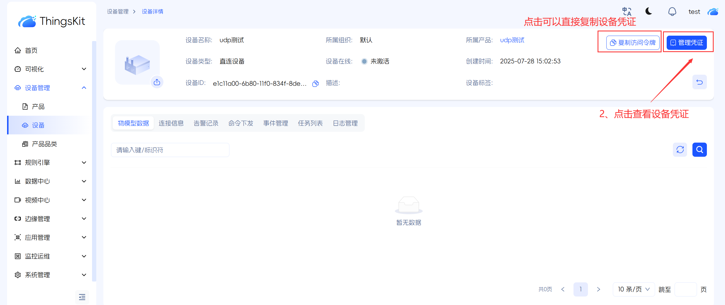This screenshot has height=305, width=725.
Task: Upload device image icon
Action: coord(157,82)
